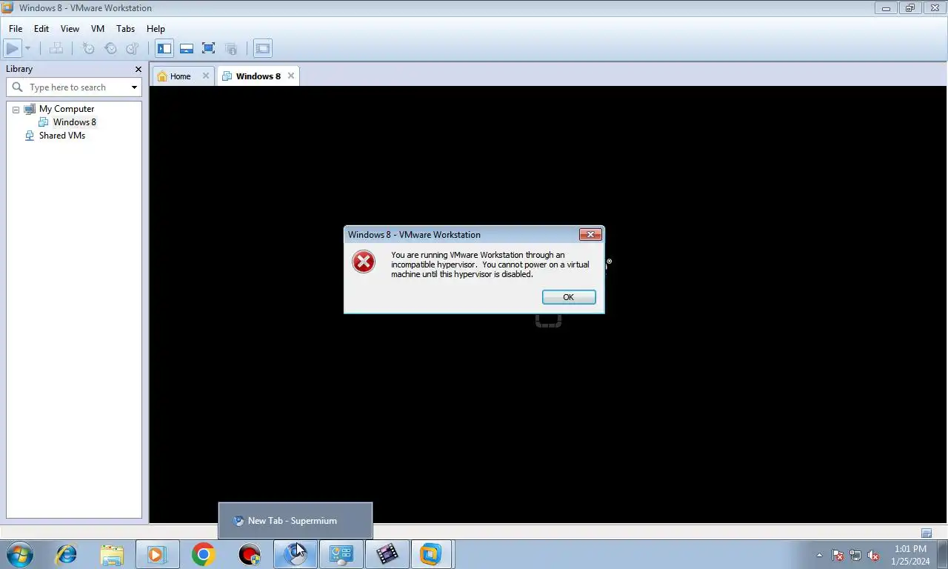
Task: Minimize the VMware Workstation window
Action: (x=886, y=8)
